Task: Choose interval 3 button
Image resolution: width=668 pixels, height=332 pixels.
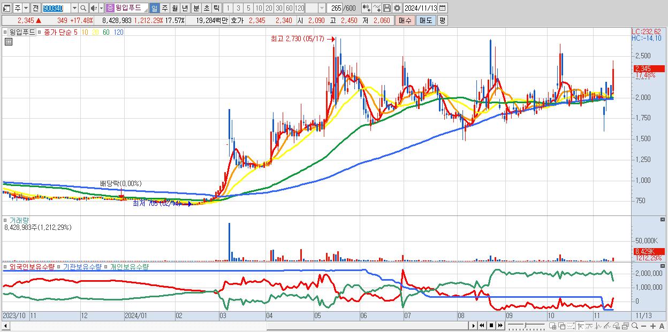Action: pyautogui.click(x=238, y=8)
